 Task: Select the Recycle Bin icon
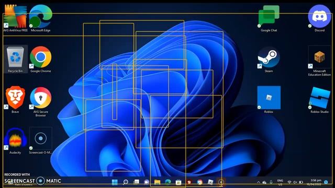(x=15, y=59)
